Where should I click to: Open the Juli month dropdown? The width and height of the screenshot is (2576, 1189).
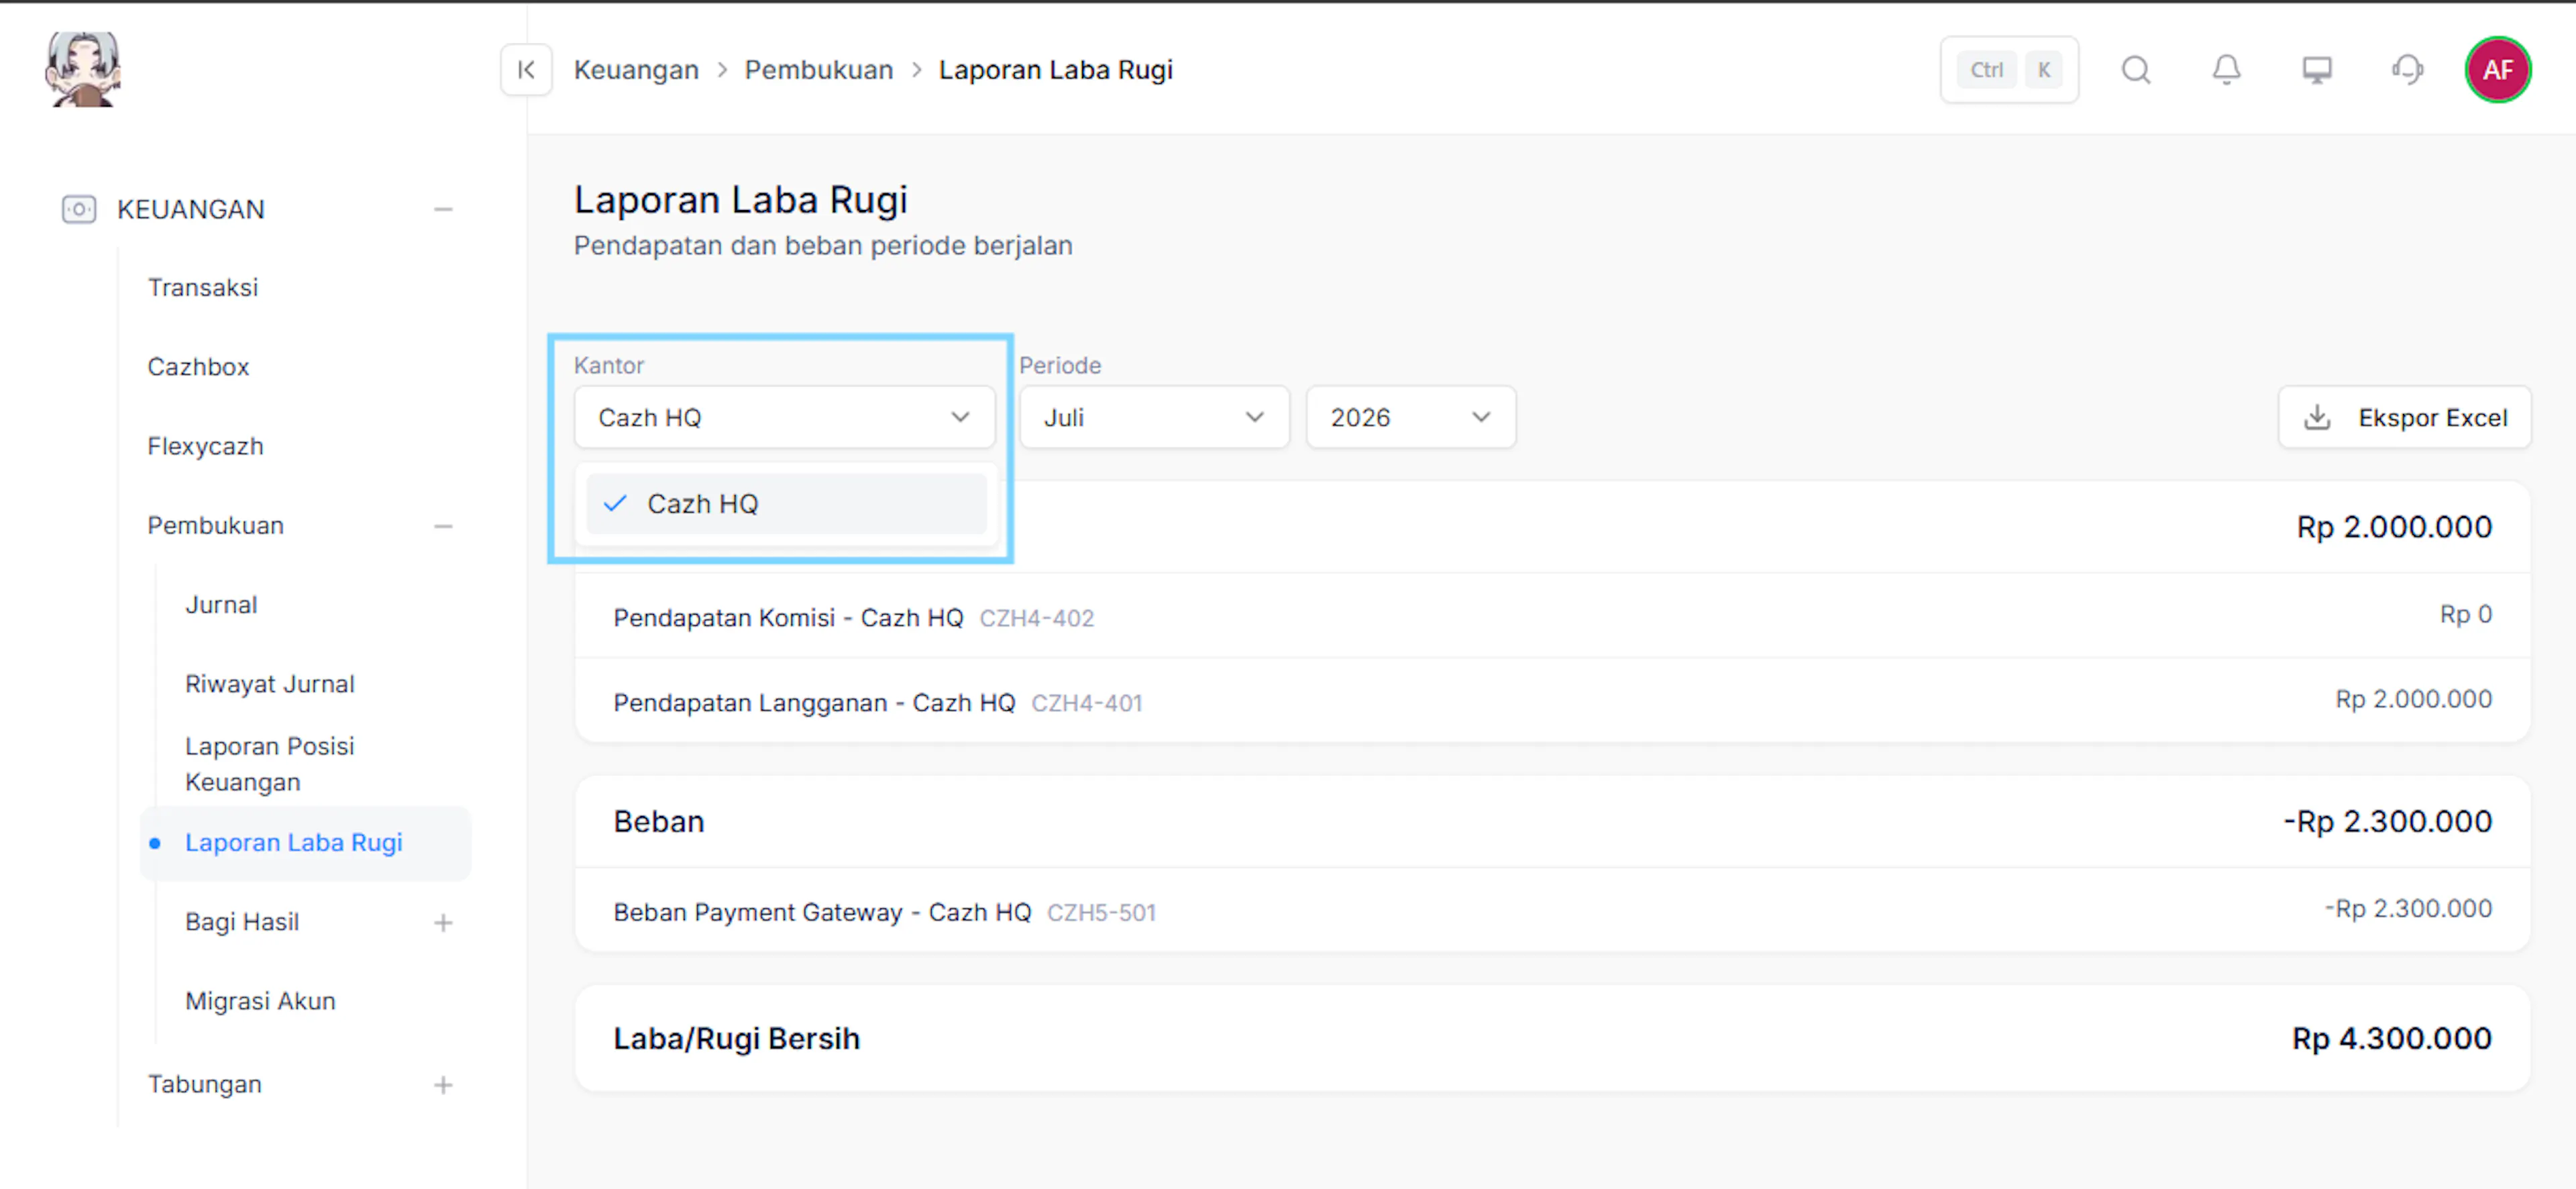click(1154, 417)
